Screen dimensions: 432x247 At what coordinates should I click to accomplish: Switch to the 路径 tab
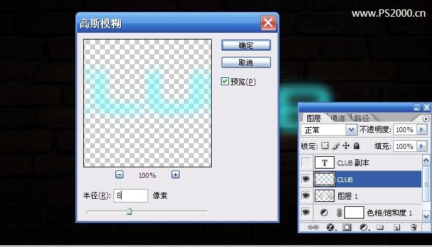pos(362,118)
